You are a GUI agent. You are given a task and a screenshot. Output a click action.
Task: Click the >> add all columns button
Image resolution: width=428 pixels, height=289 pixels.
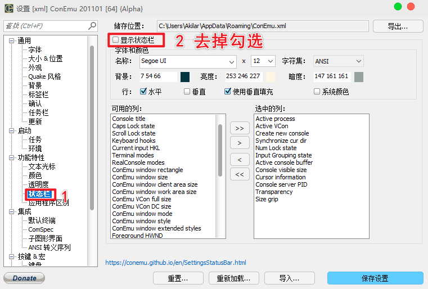coord(239,128)
